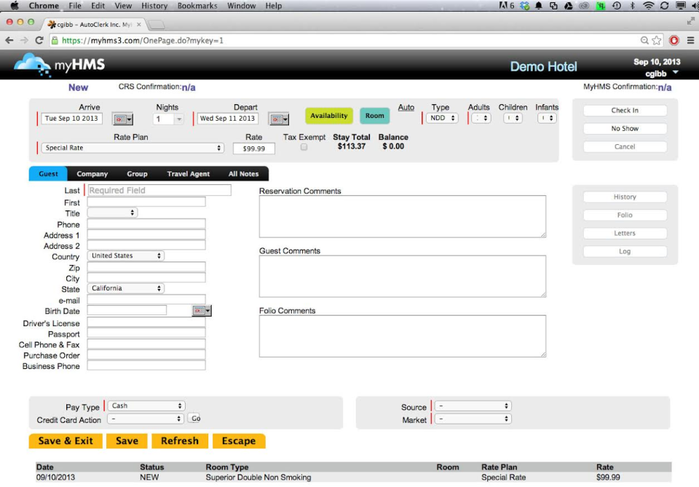The height and width of the screenshot is (487, 699).
Task: Click the Last name required field
Action: coord(158,190)
